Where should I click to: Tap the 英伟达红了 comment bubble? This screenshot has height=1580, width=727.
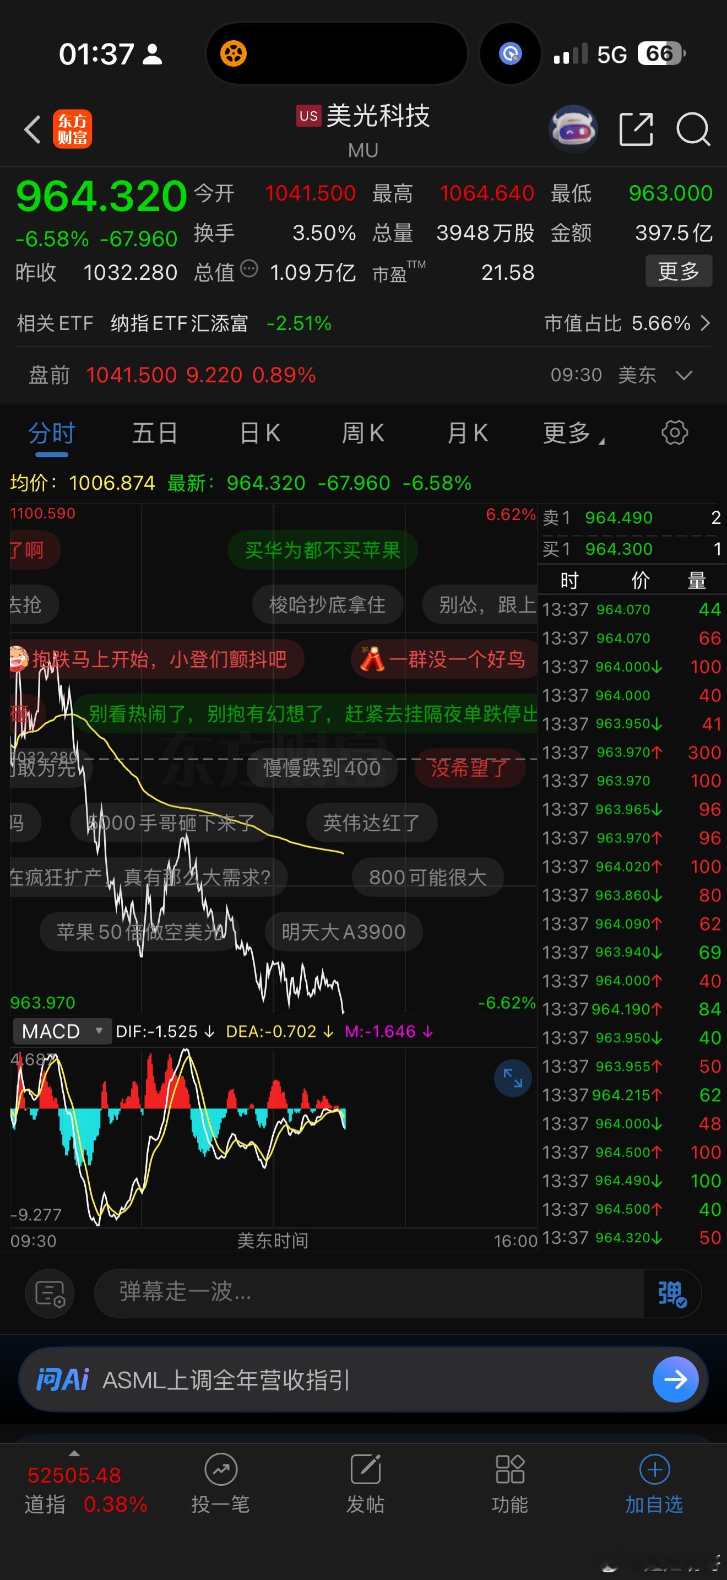point(371,823)
